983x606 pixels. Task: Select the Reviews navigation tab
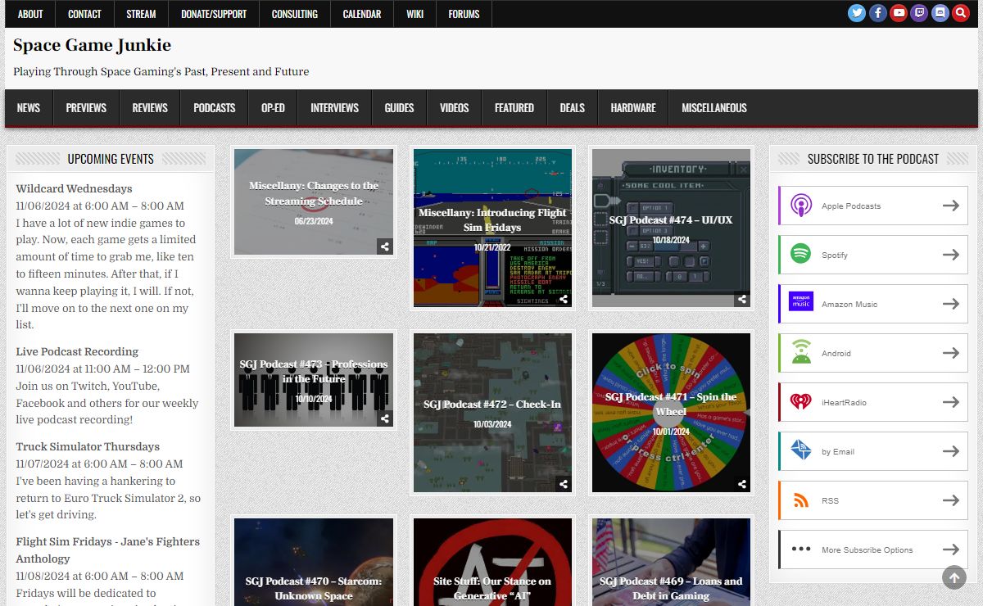click(150, 108)
